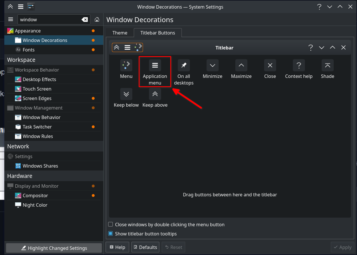The height and width of the screenshot is (255, 357).
Task: Click the Help button
Action: point(118,247)
